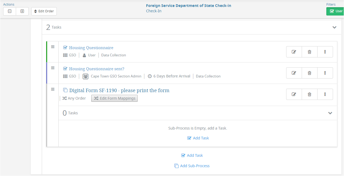Click the Any Order shuffle setting

pyautogui.click(x=74, y=98)
